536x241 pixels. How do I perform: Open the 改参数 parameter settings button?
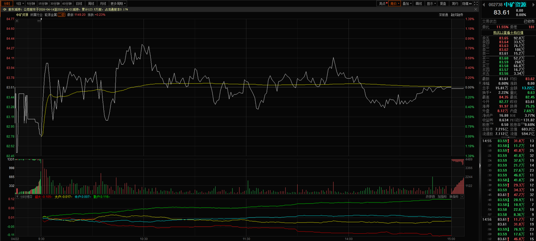click(430, 197)
